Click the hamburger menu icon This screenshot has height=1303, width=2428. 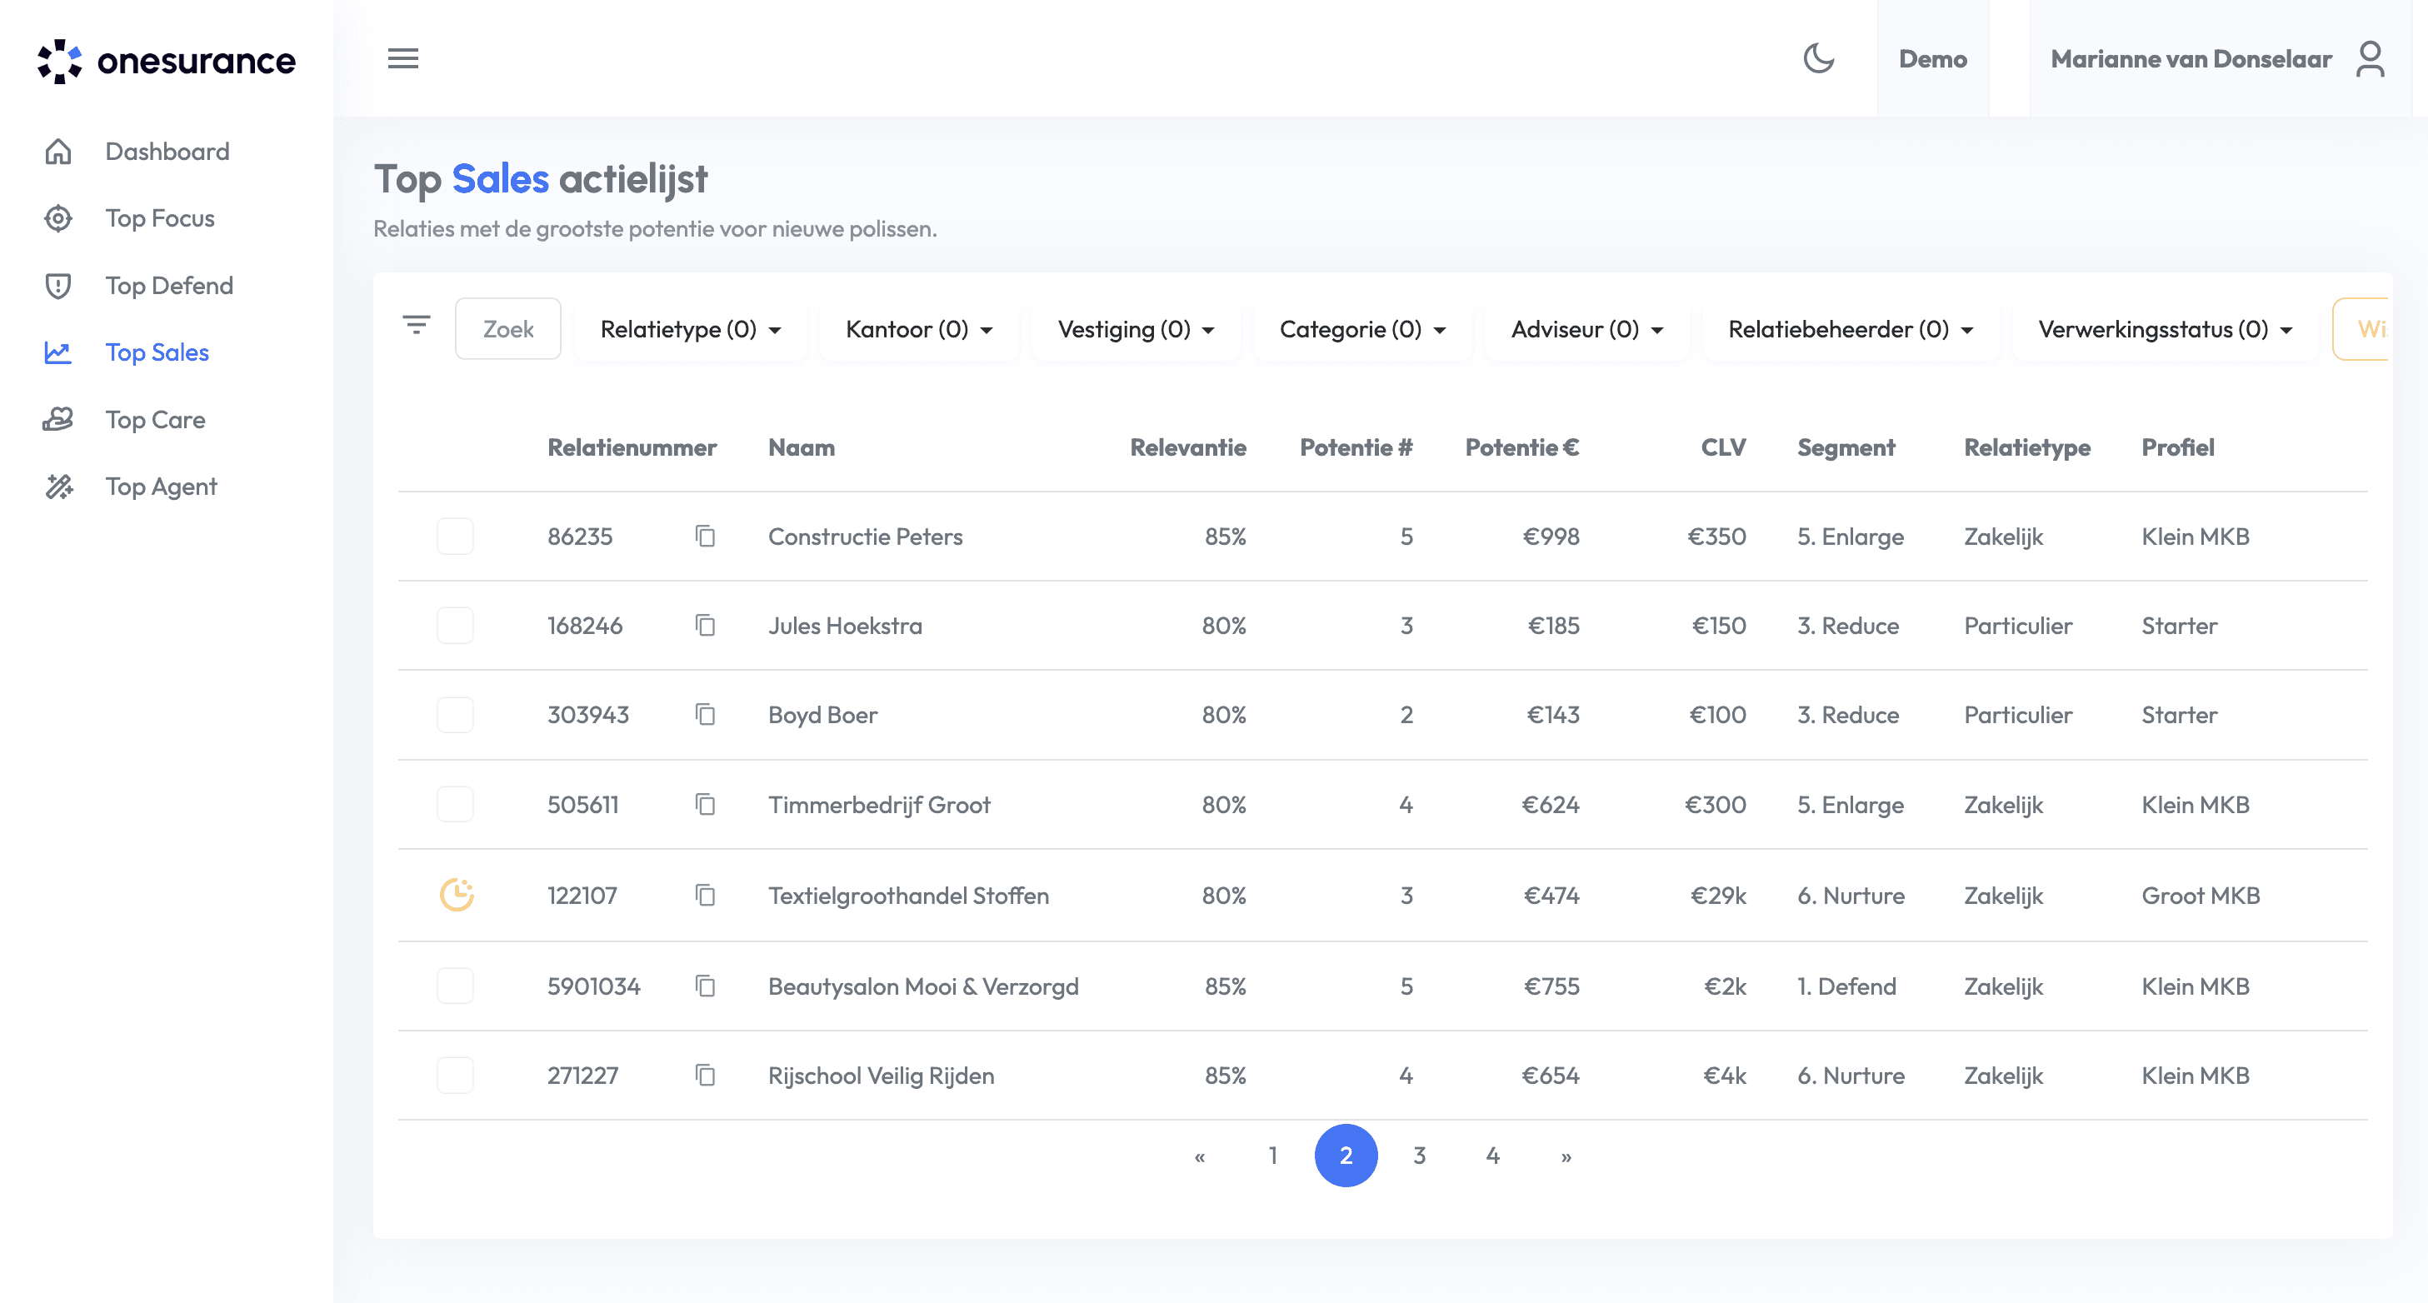tap(402, 58)
